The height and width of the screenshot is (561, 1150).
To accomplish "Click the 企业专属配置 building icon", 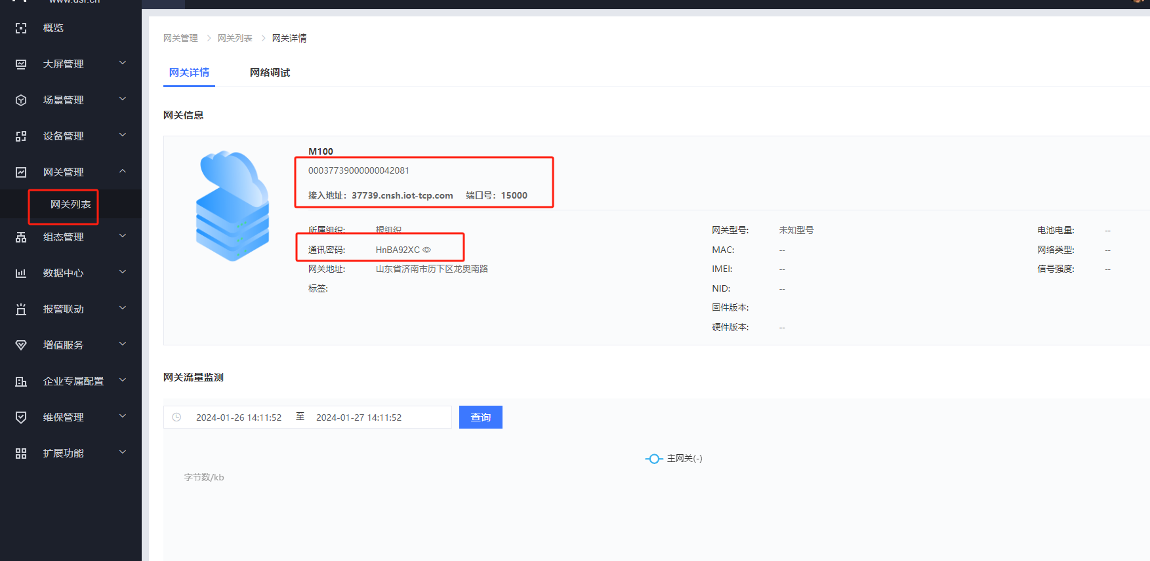I will pyautogui.click(x=21, y=381).
